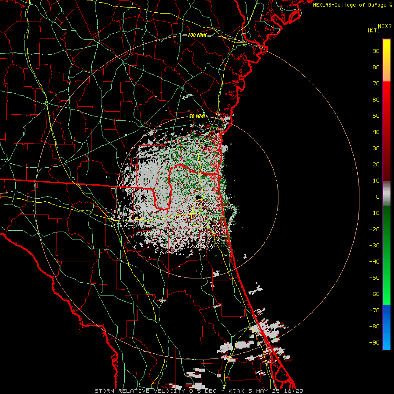This screenshot has height=394, width=394.
Task: Pick the bright green -60 knot color segment
Action: click(x=387, y=294)
